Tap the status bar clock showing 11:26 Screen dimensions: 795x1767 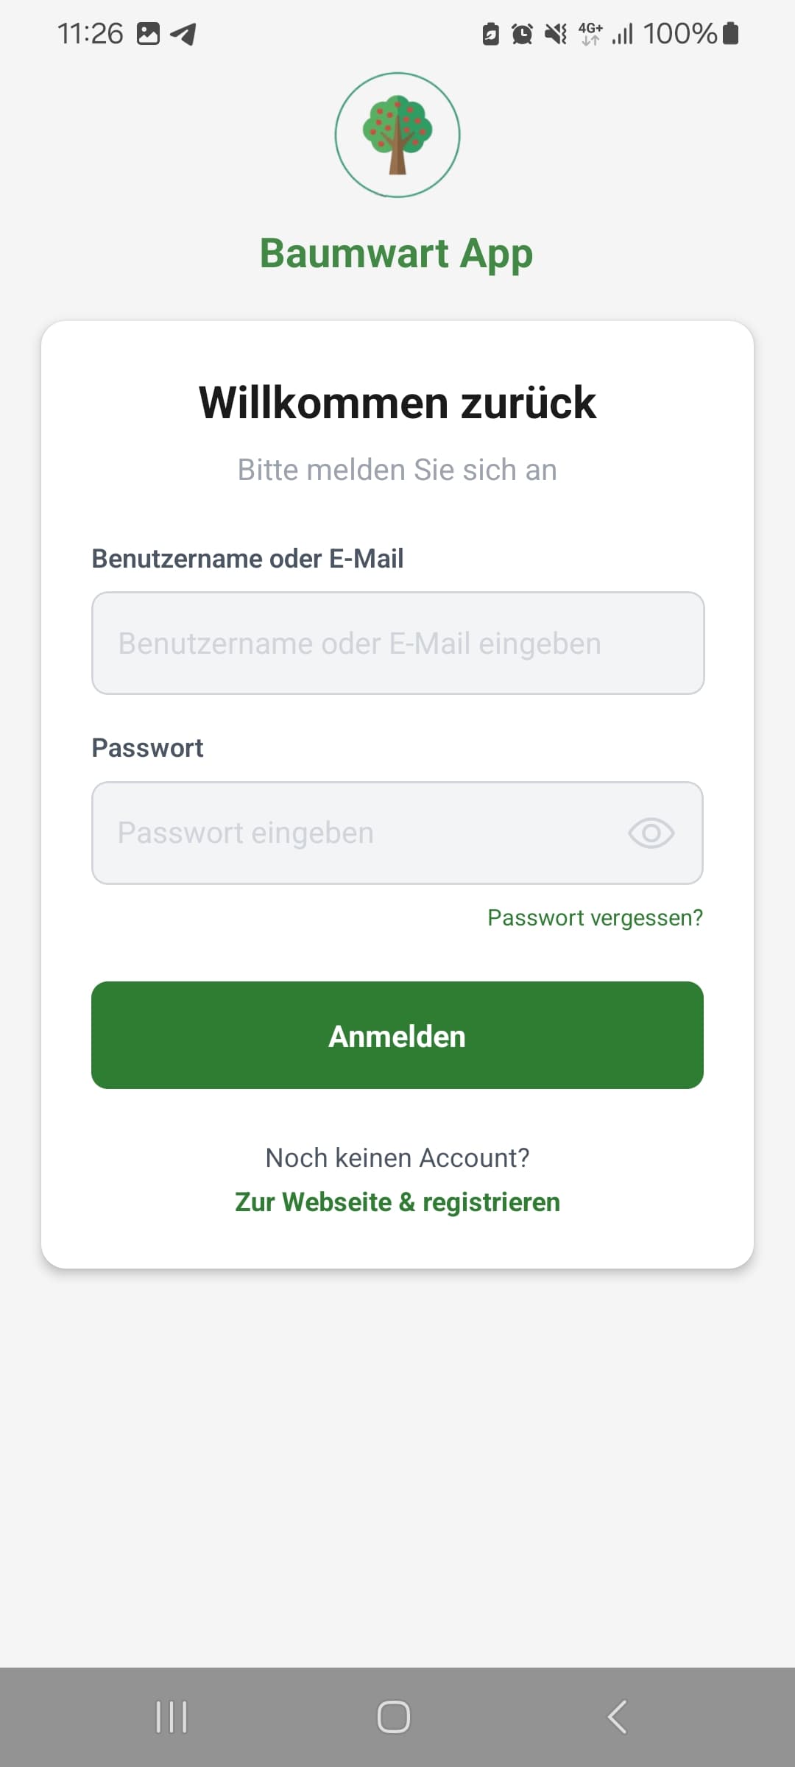click(91, 34)
